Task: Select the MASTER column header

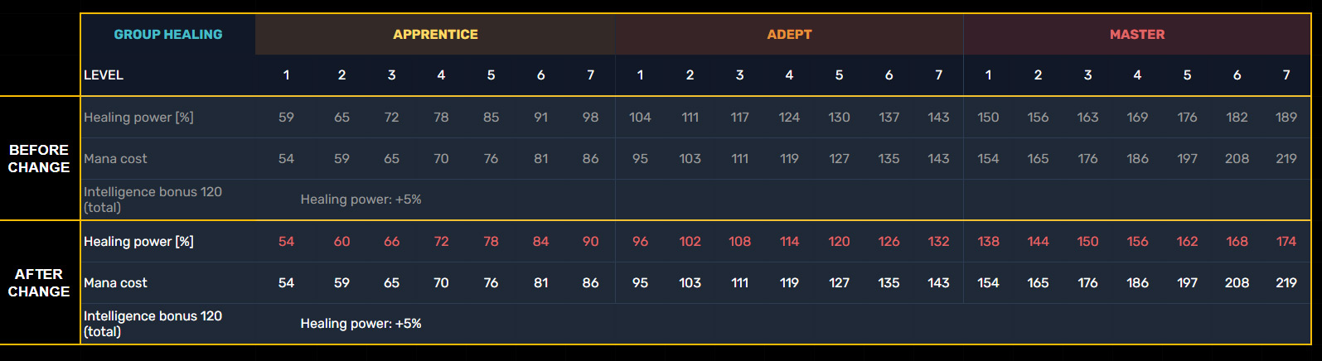Action: (1137, 35)
